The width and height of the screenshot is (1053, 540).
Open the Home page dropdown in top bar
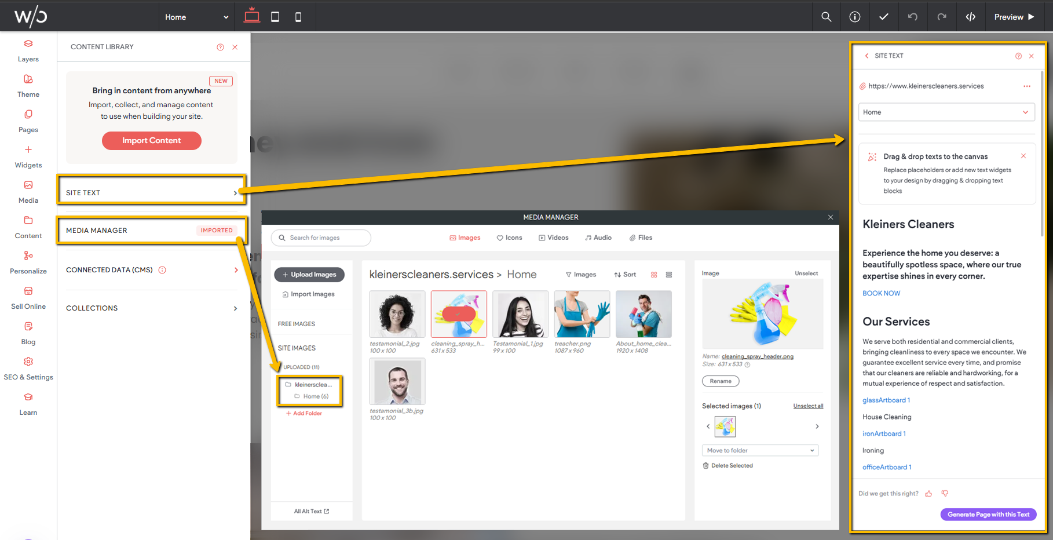196,17
